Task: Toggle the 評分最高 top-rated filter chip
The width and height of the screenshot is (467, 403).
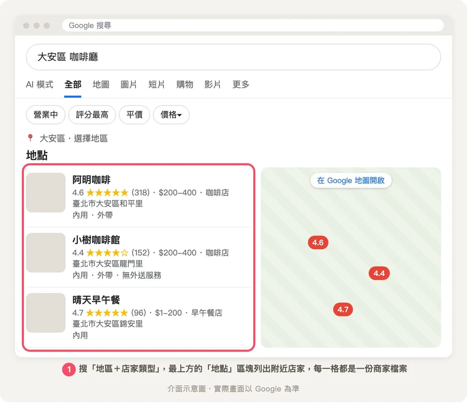Action: click(92, 114)
